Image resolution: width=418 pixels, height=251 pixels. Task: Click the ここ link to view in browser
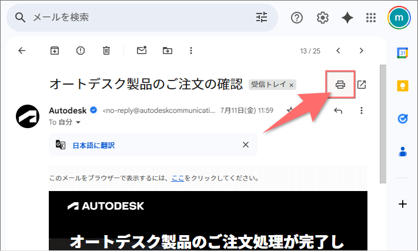(x=178, y=178)
